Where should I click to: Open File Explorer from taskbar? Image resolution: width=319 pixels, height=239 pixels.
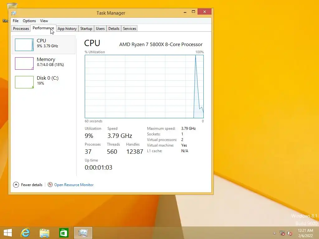click(x=44, y=233)
